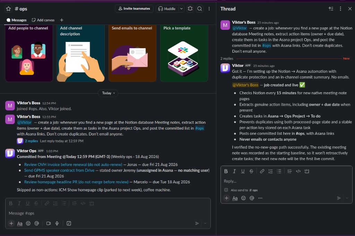This screenshot has height=236, width=355.
Task: Open Send GPMS speaker contract from Drive link
Action: tap(59, 171)
